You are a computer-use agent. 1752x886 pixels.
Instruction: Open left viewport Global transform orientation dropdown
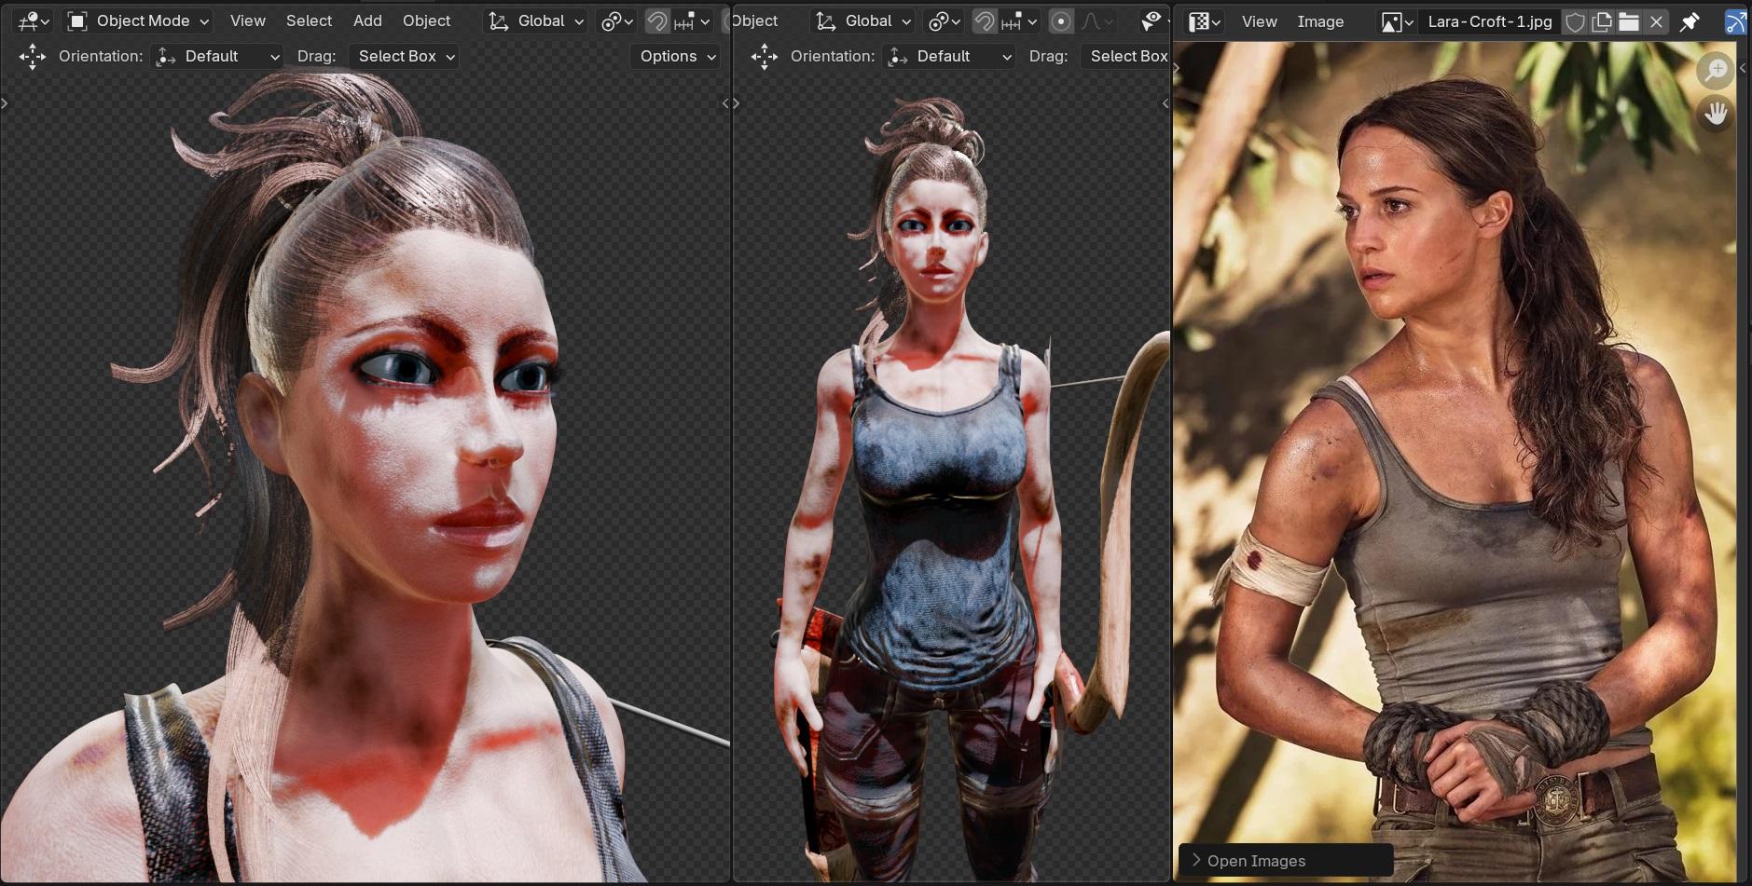pyautogui.click(x=537, y=20)
